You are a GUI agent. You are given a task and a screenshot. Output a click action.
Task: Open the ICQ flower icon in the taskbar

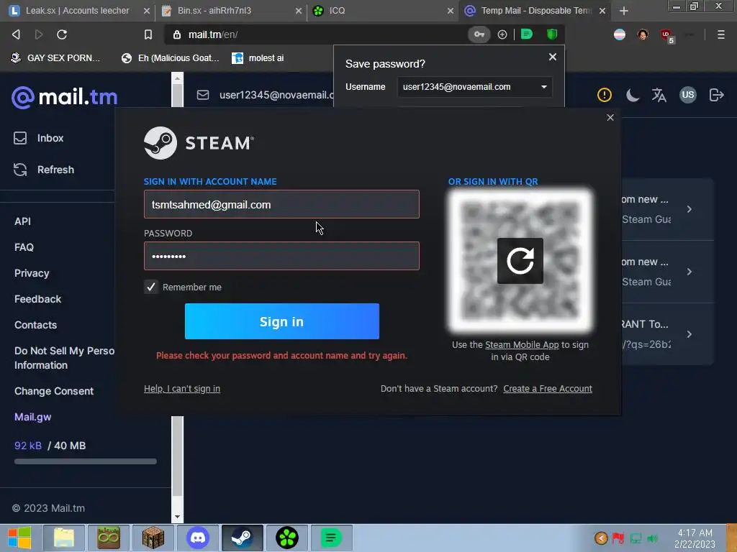[286, 538]
